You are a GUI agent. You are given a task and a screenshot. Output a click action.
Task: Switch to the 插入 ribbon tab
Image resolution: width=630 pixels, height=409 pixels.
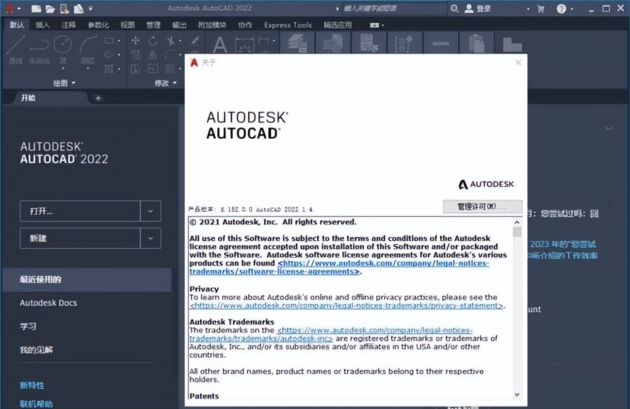(x=43, y=25)
